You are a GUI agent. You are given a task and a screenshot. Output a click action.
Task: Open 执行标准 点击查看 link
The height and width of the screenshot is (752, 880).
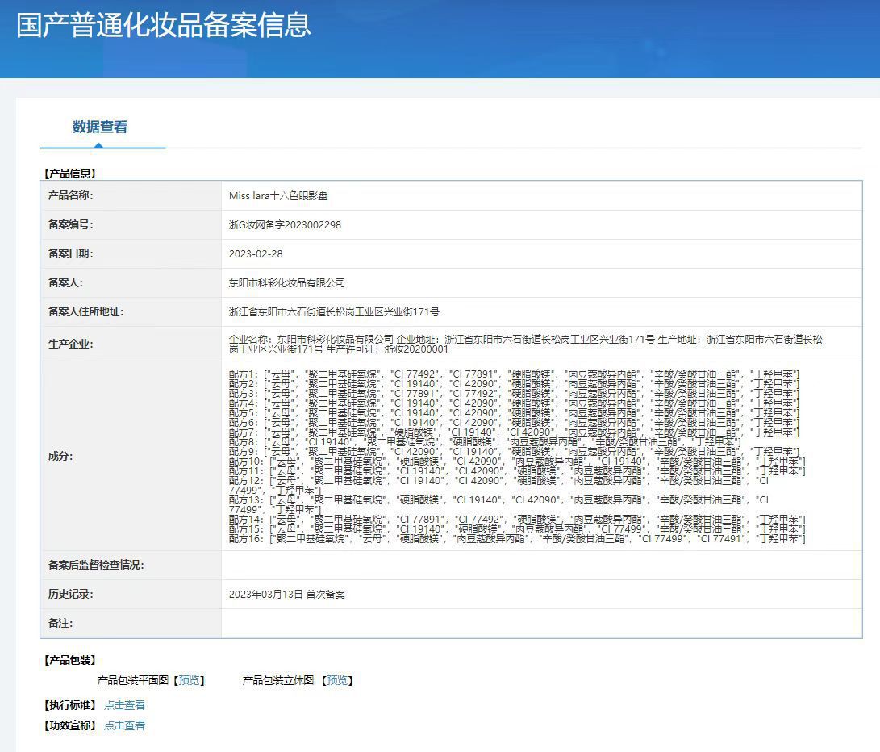(x=124, y=705)
